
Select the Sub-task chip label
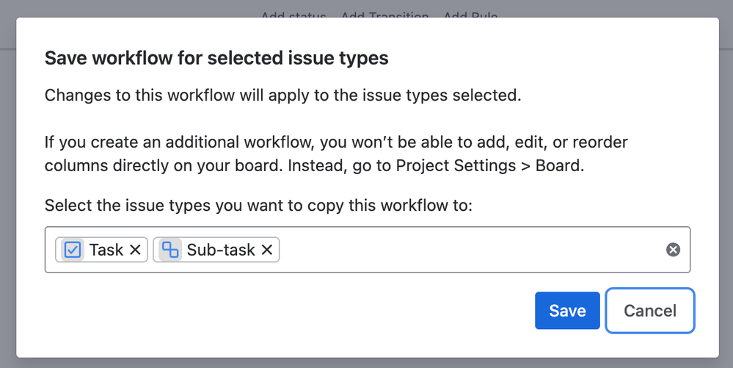pos(221,250)
